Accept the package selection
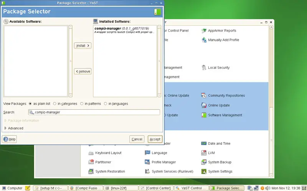307x191 pixels. (x=155, y=139)
